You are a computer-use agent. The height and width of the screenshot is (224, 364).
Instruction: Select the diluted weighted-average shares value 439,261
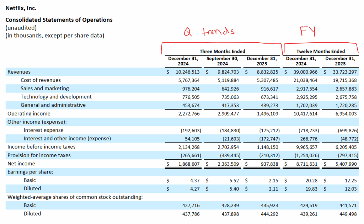point(309,214)
